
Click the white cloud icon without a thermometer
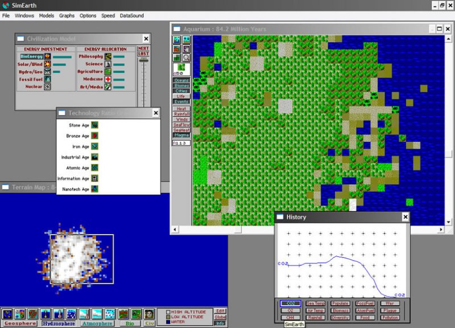pyautogui.click(x=97, y=314)
